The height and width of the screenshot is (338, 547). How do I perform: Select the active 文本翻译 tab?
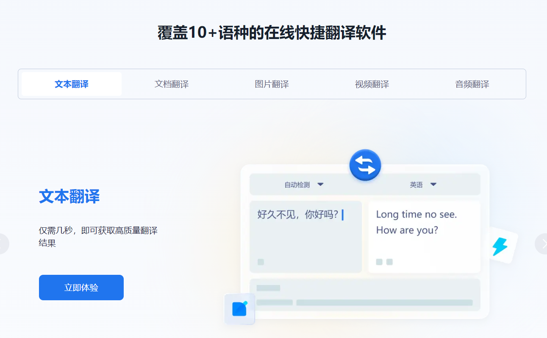[72, 84]
